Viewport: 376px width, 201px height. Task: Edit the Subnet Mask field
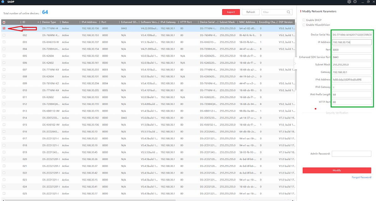coord(352,65)
